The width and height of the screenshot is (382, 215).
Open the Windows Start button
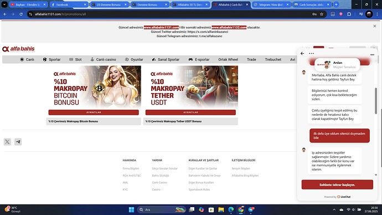click(131, 209)
